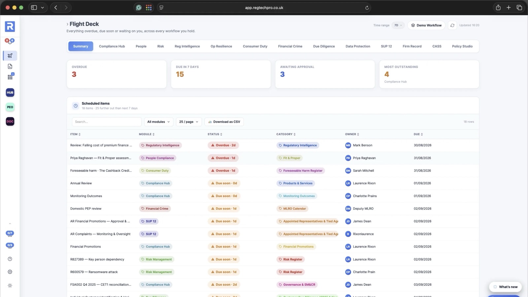Switch to the Compliance Hub tab
The image size is (528, 297).
coord(112,46)
